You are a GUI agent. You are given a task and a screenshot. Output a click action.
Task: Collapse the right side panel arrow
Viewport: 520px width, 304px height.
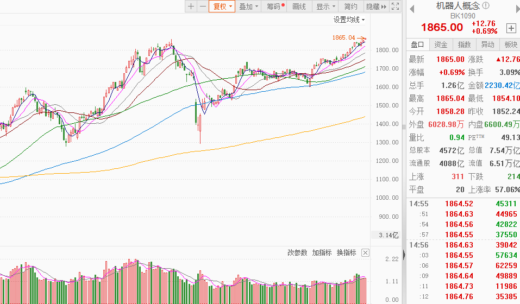pos(404,254)
